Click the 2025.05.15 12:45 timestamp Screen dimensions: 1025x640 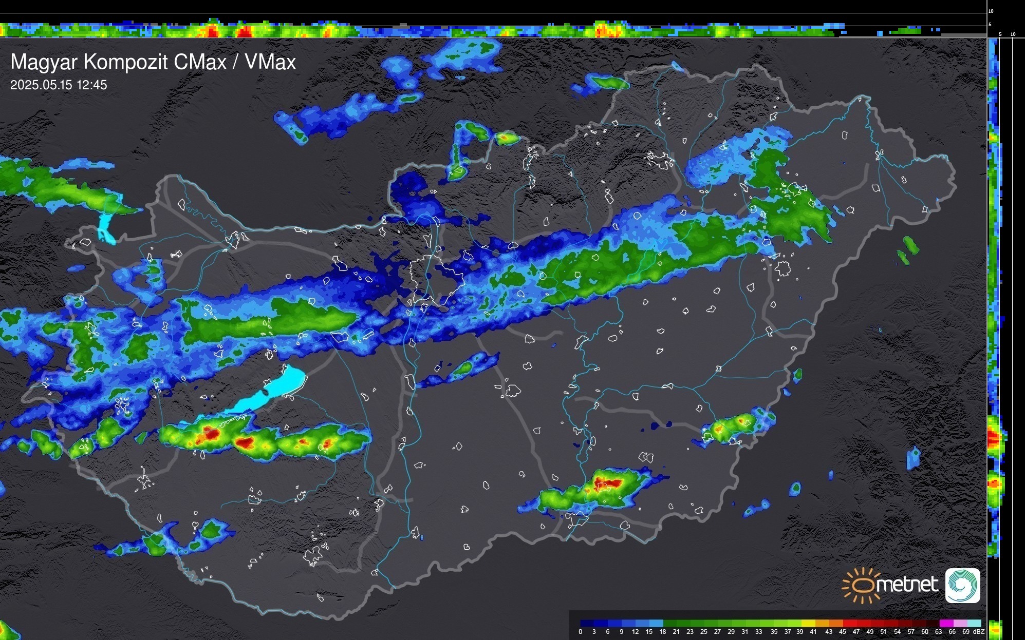[x=59, y=85]
